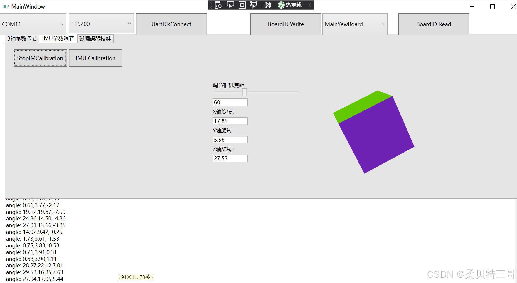
Task: Click the Y轴旋转 field showing 5.56
Action: pyautogui.click(x=230, y=140)
